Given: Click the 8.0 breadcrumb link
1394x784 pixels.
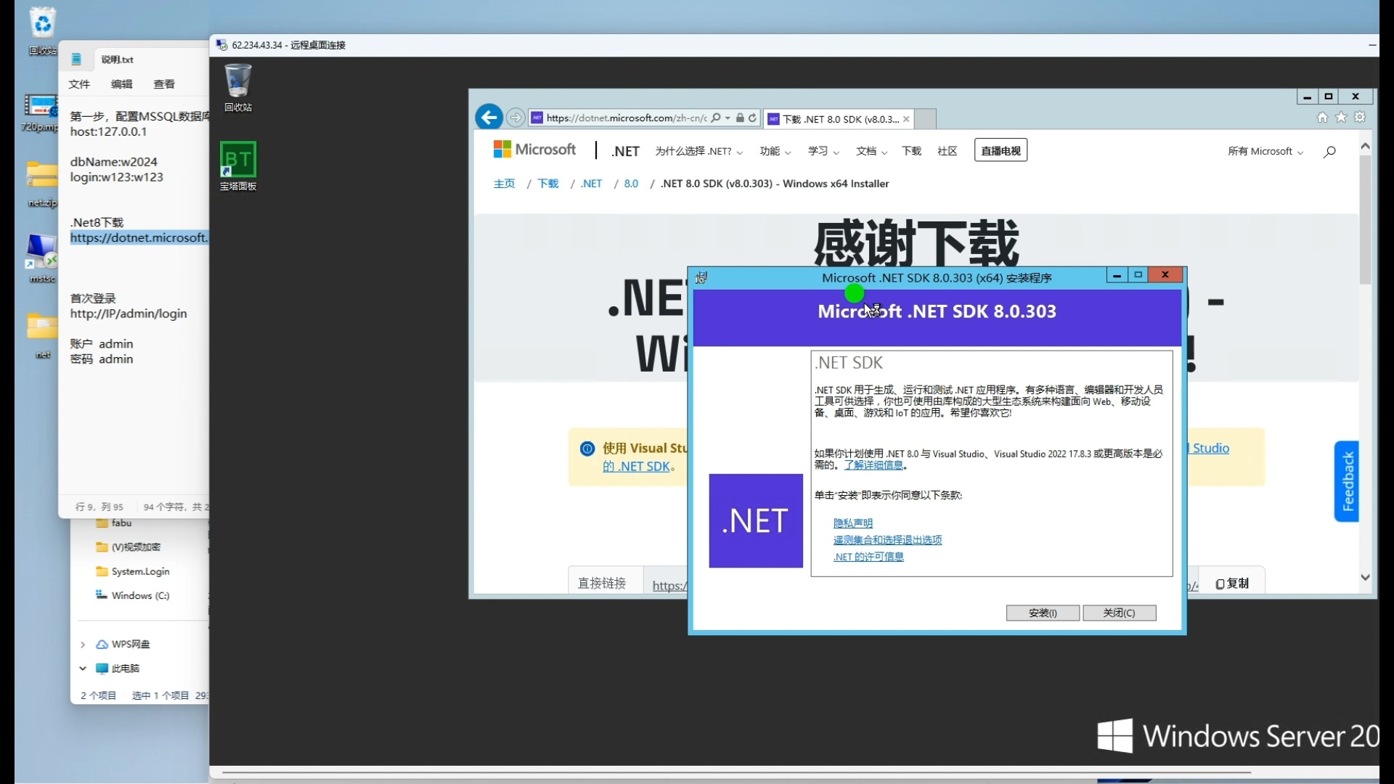Looking at the screenshot, I should pyautogui.click(x=631, y=184).
